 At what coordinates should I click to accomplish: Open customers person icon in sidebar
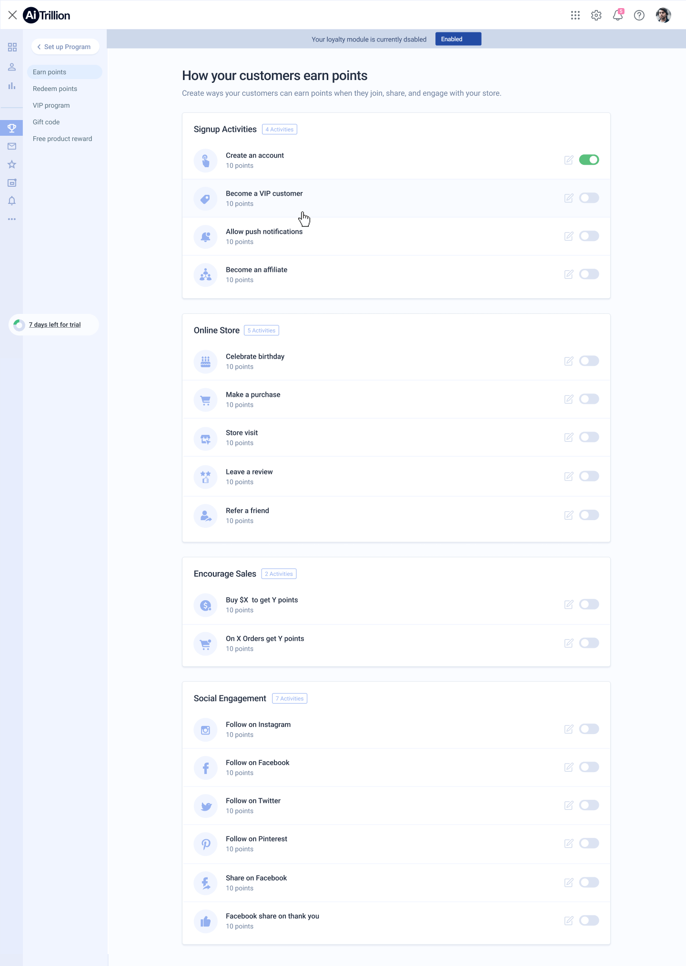pos(12,67)
